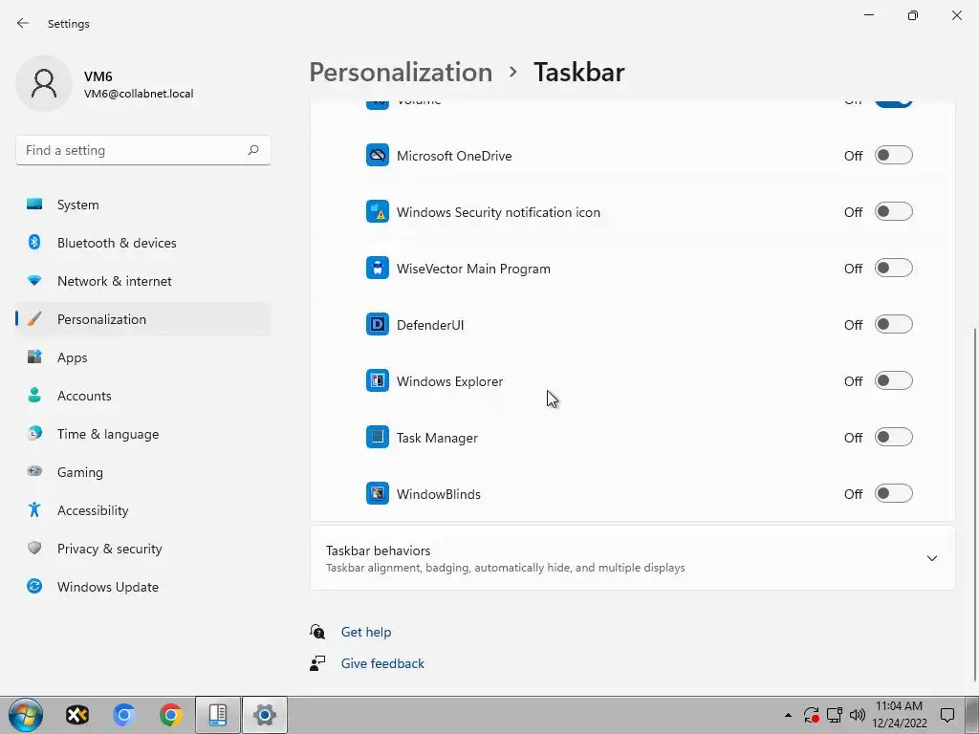This screenshot has width=979, height=734.
Task: Open the panel app next to Chrome
Action: pos(217,715)
